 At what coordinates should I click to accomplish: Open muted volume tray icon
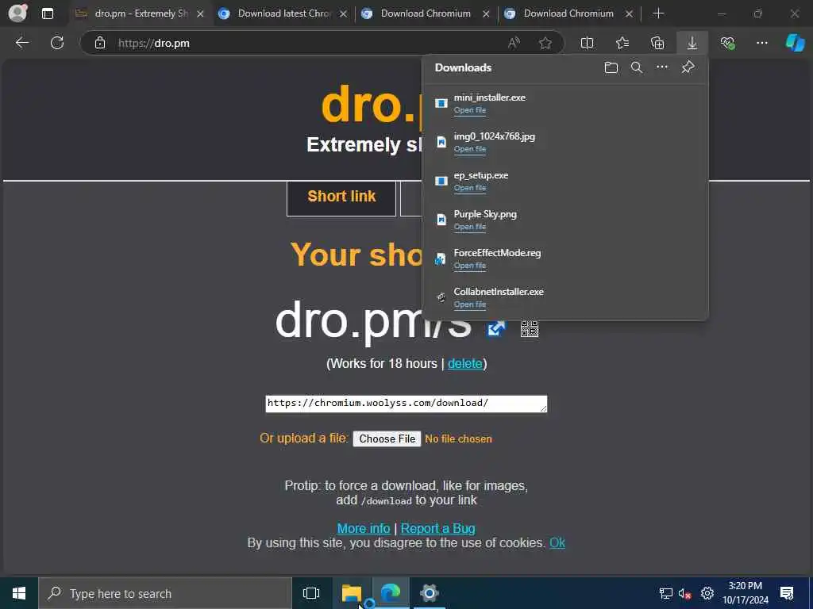[x=684, y=594]
